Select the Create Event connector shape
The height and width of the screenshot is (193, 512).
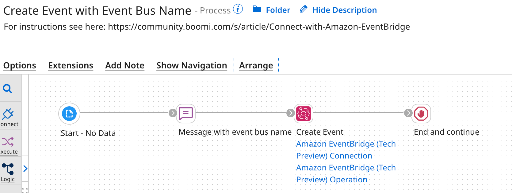pos(303,113)
